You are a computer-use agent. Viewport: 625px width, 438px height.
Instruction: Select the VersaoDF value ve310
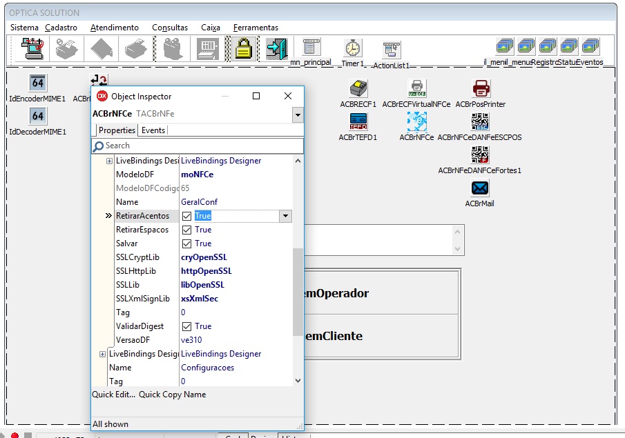pos(192,340)
